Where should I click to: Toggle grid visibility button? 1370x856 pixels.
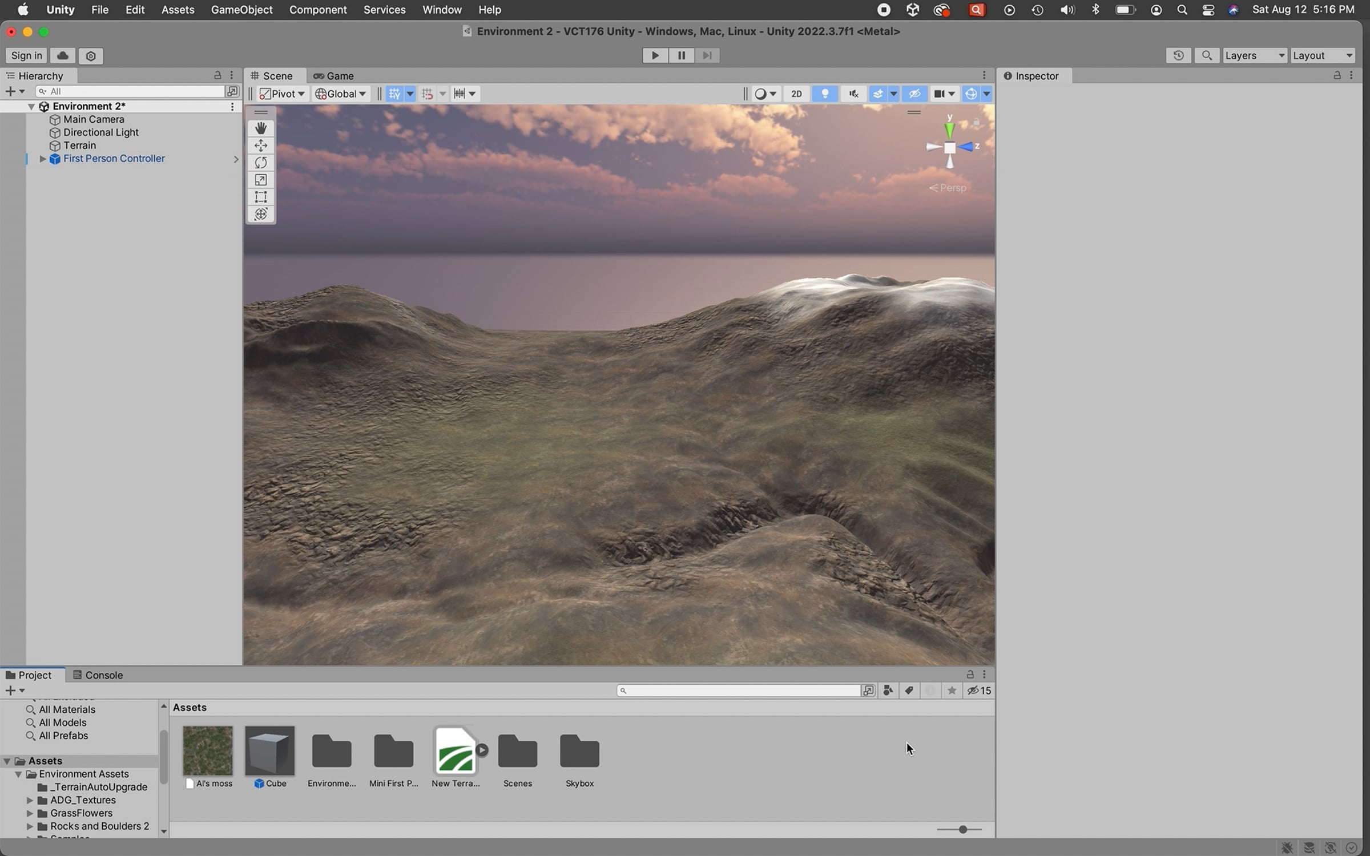(394, 94)
